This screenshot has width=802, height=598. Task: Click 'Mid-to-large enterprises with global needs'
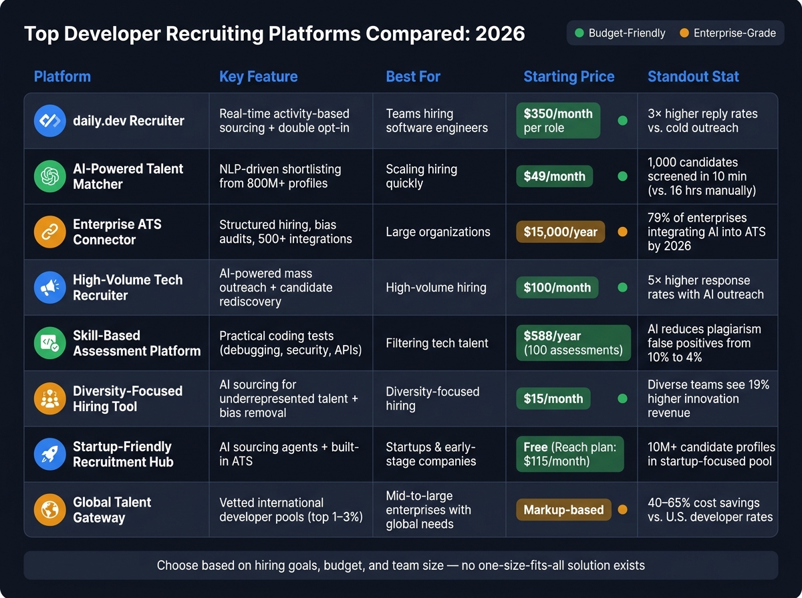click(428, 510)
